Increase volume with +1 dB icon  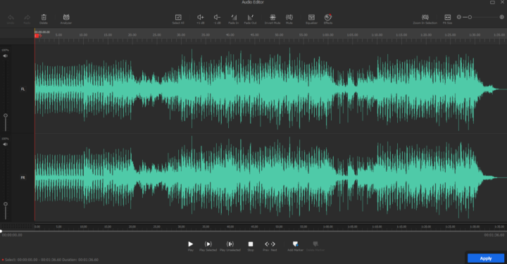tap(201, 17)
